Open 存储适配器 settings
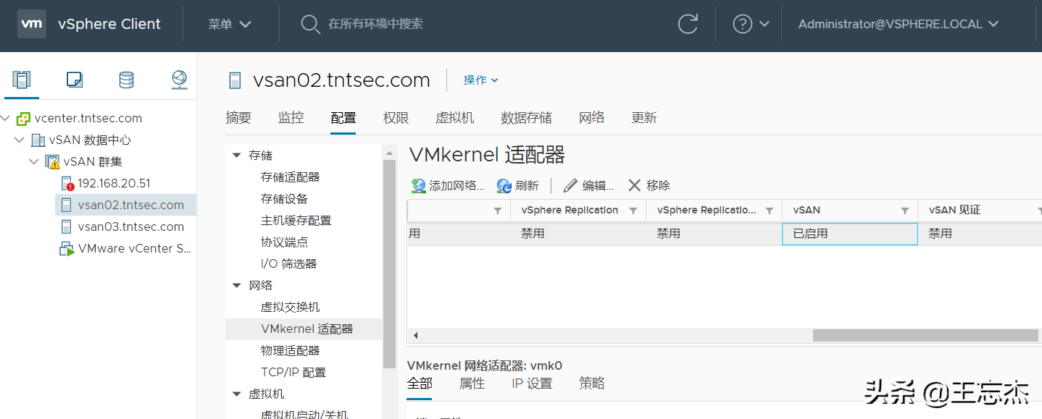 (x=290, y=177)
